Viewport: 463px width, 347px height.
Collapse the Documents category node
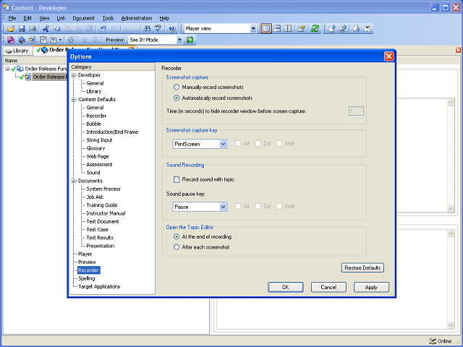coord(74,181)
